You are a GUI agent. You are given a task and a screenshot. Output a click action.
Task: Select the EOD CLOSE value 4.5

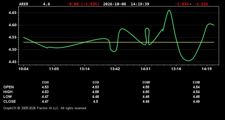click(x=96, y=101)
